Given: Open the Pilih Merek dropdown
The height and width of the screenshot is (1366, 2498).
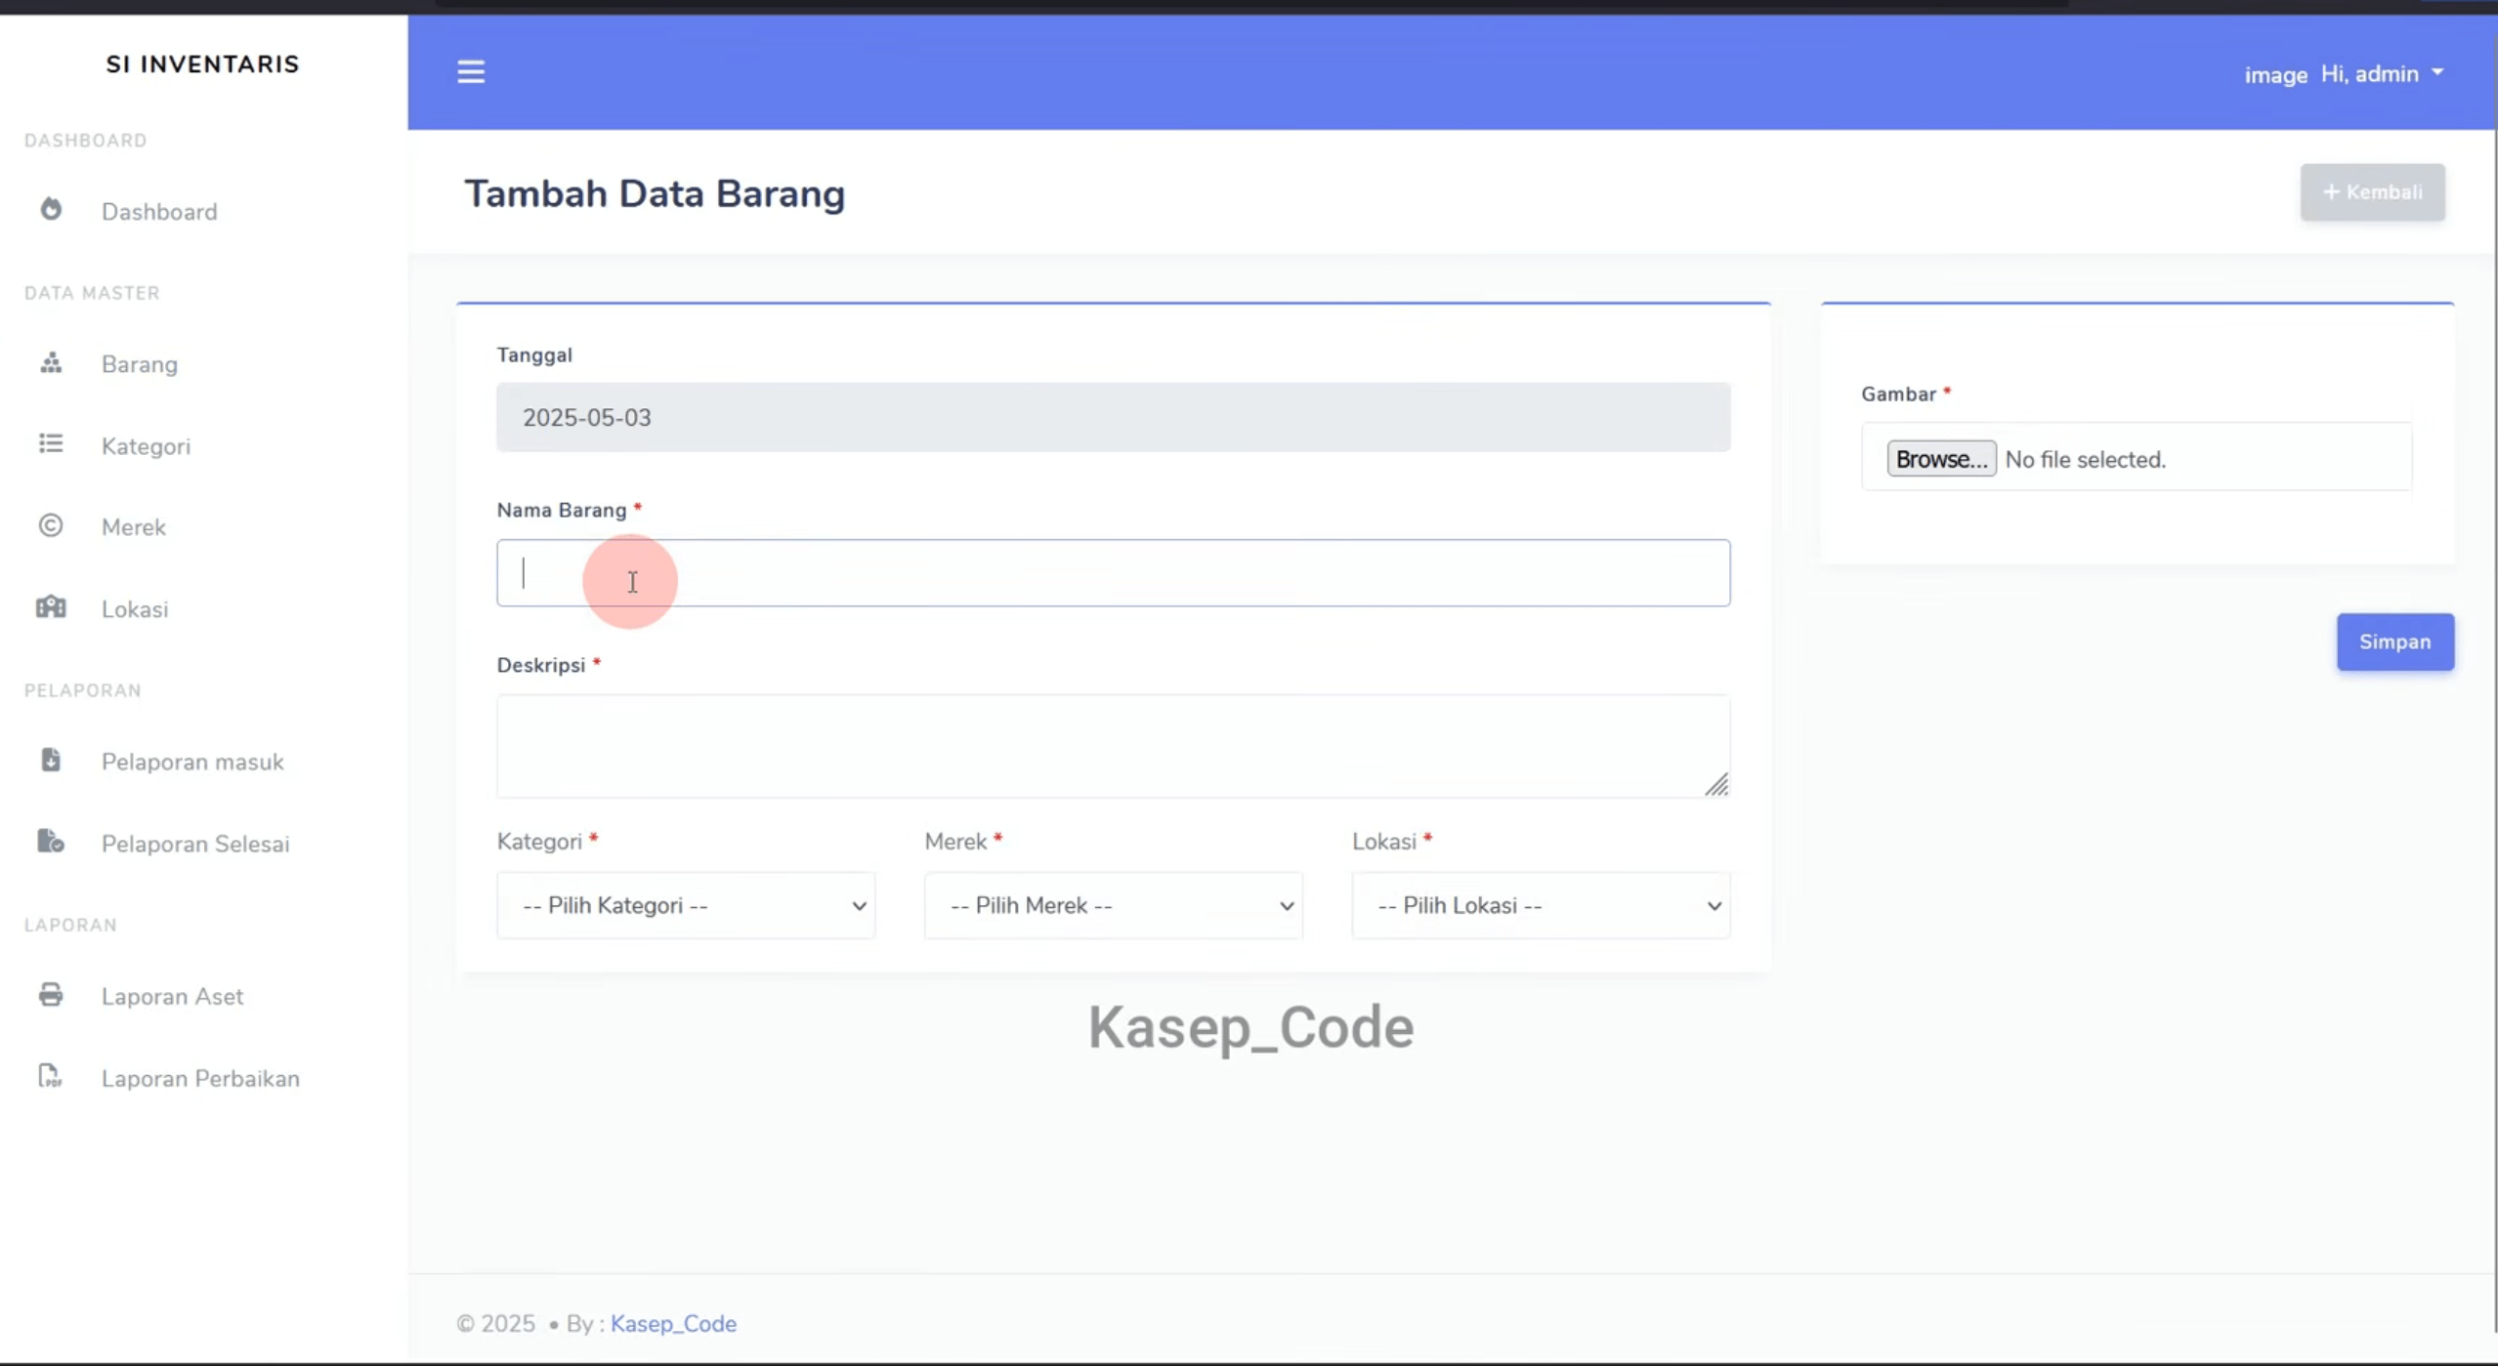Looking at the screenshot, I should (1114, 905).
